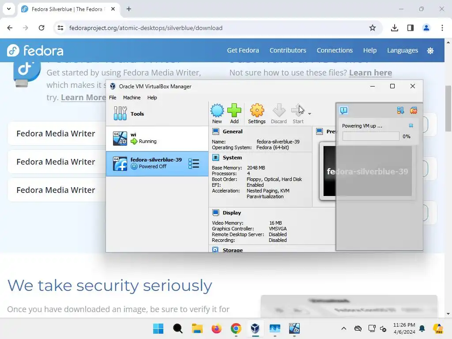Maximize the VirtualBox Manager window
The image size is (452, 339).
392,86
